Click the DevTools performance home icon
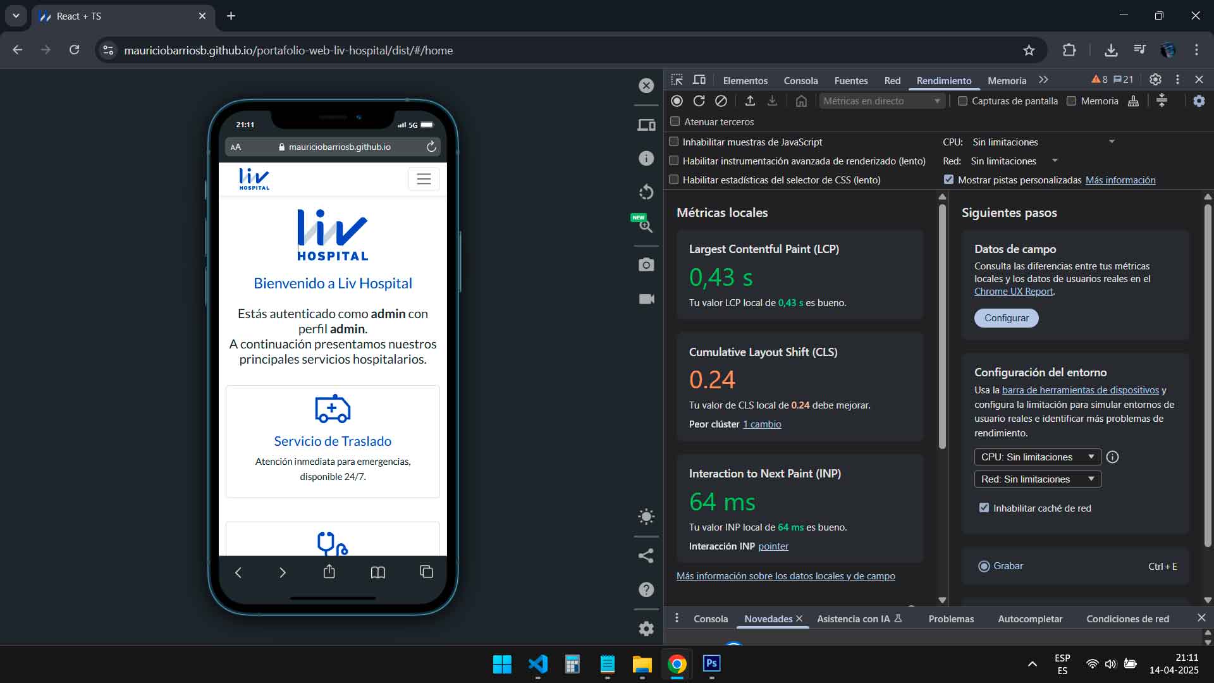 coord(801,101)
